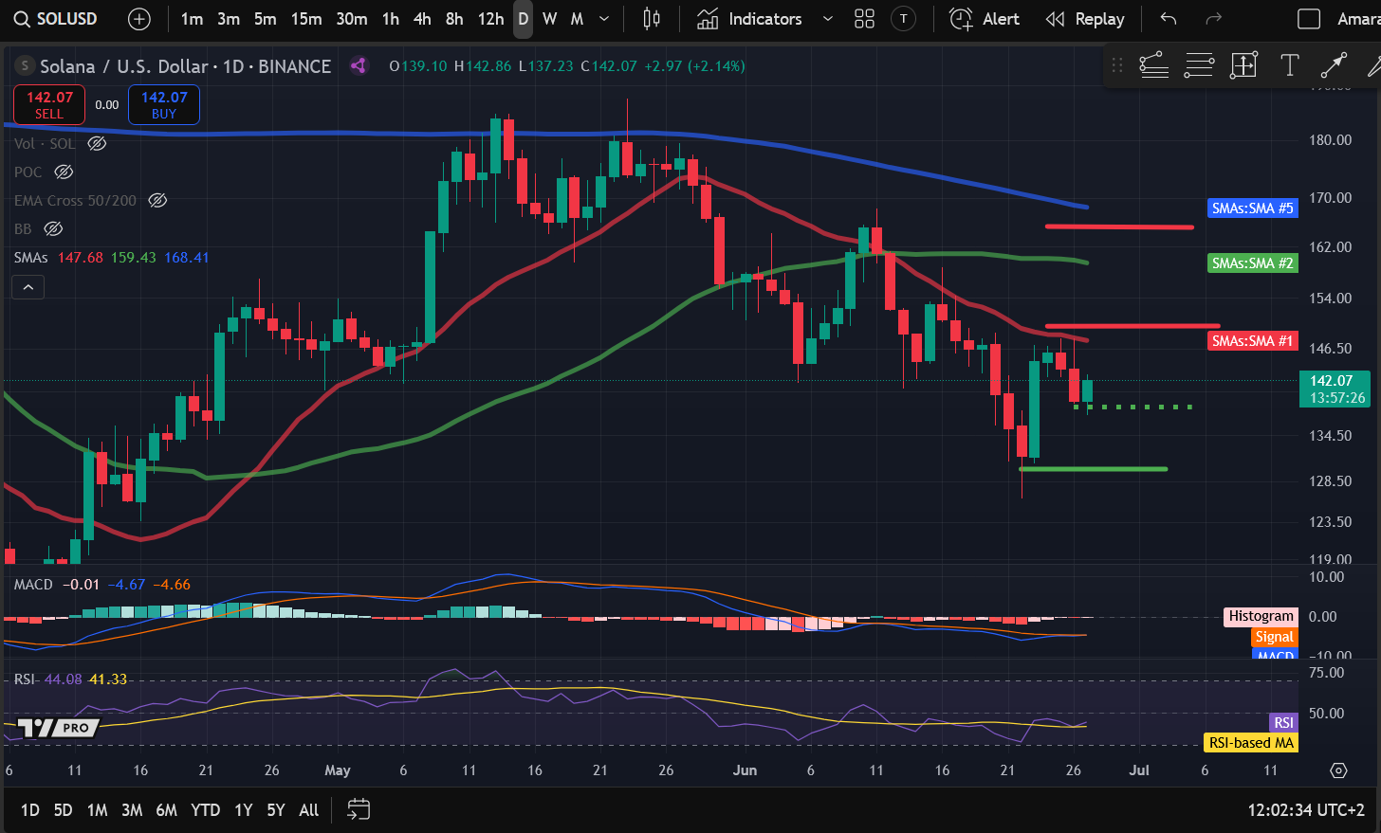Screen dimensions: 1381x833
Task: Select the Fib retracement drawing tool
Action: (x=1153, y=65)
